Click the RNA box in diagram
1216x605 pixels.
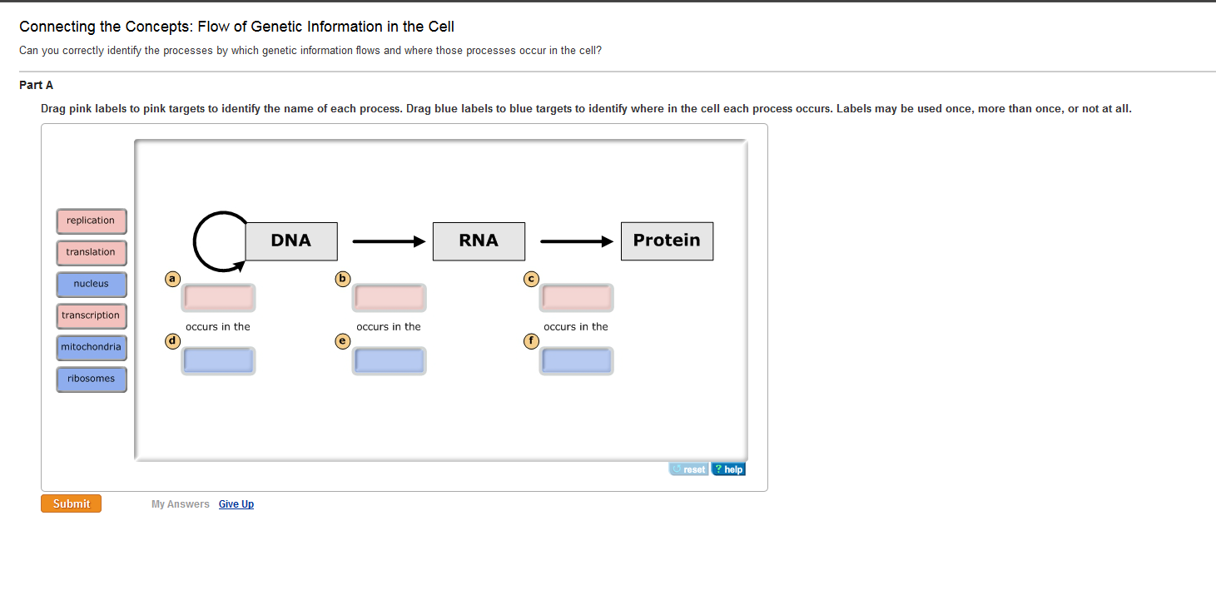pyautogui.click(x=479, y=241)
